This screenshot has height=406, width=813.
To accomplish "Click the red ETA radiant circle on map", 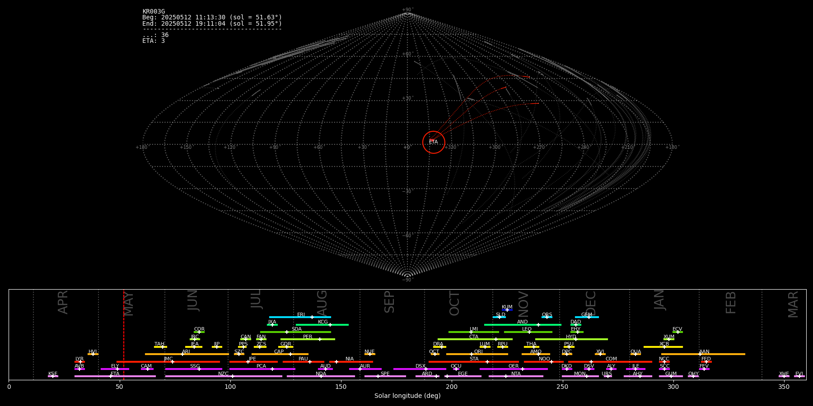I will [x=434, y=142].
